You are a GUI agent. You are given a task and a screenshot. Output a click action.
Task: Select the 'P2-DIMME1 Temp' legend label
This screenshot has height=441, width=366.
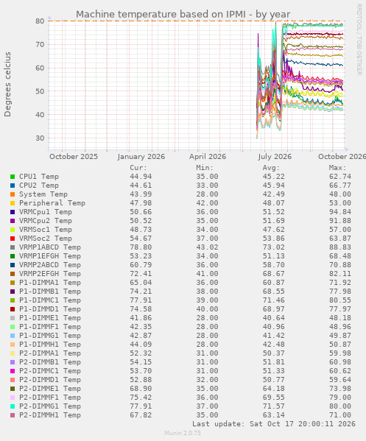click(x=50, y=389)
